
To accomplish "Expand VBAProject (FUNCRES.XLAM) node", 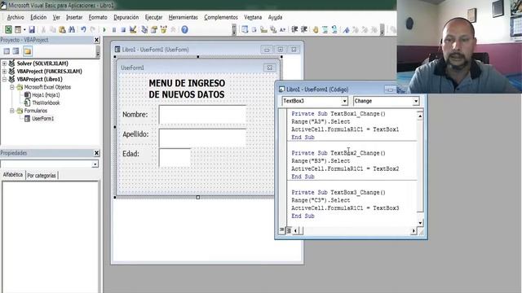I will (x=4, y=71).
